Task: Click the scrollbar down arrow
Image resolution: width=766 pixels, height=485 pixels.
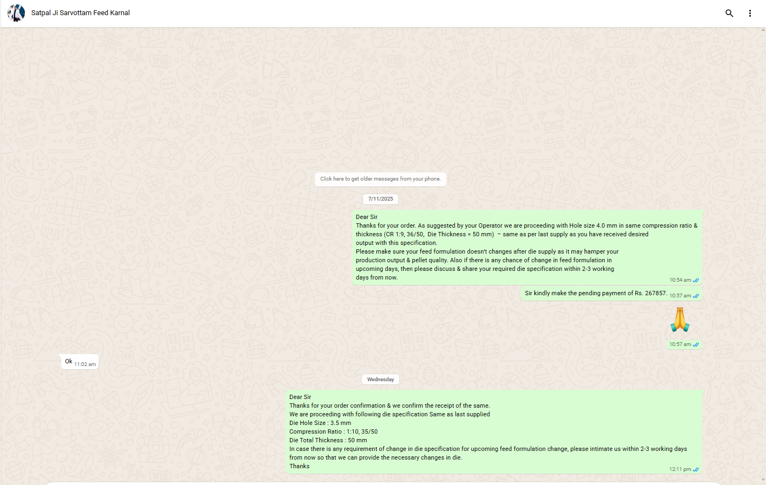Action: pyautogui.click(x=763, y=480)
